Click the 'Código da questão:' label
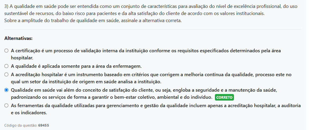The height and width of the screenshot is (130, 309). (x=21, y=126)
